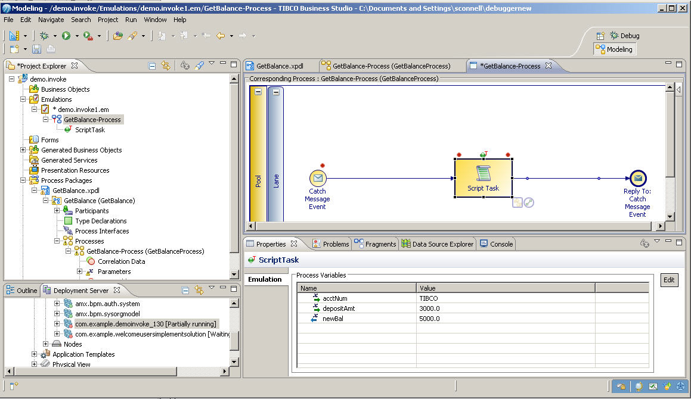Screen dimensions: 691x399
Task: Select the depositAmt value cell 3000.0
Action: [x=429, y=308]
